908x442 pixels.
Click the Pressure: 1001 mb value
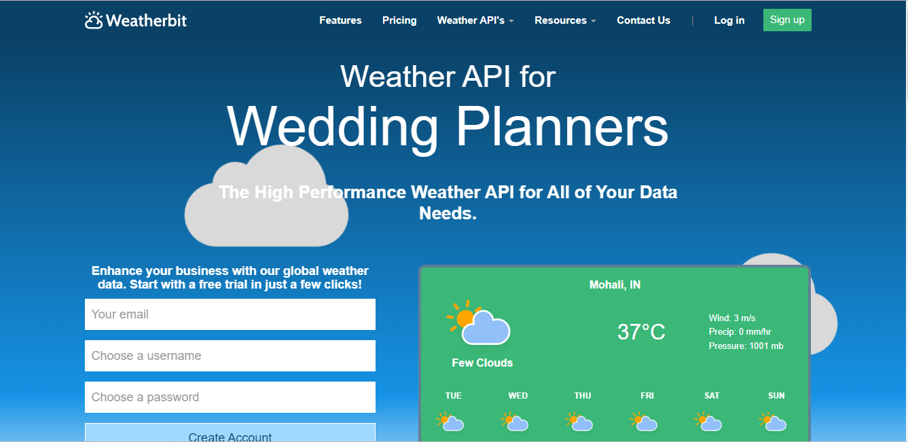pos(746,346)
